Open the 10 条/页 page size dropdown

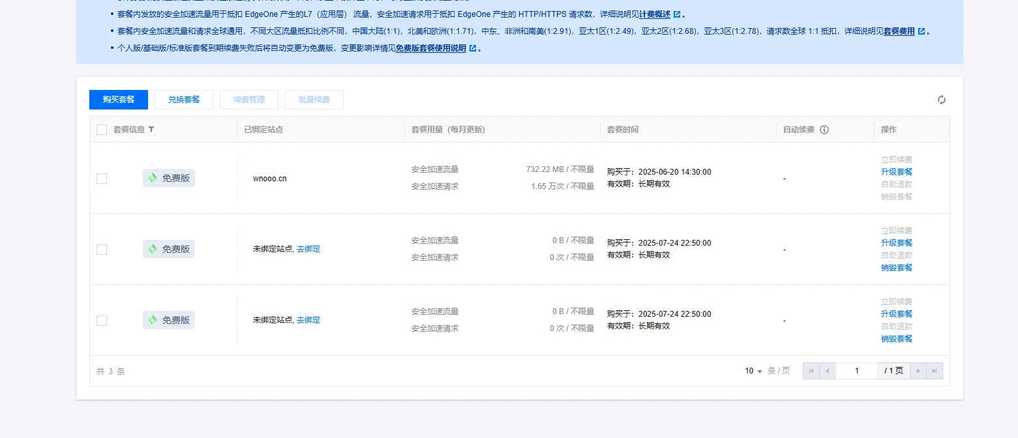[754, 371]
